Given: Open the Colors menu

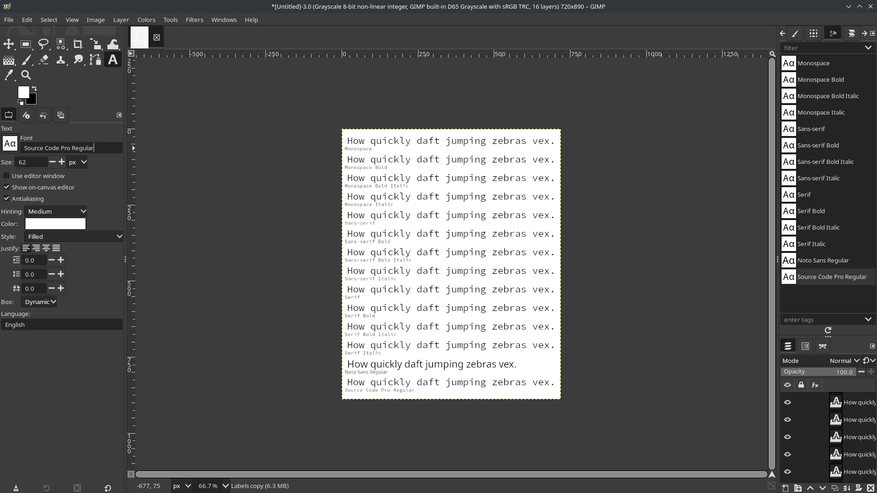Looking at the screenshot, I should 146,20.
